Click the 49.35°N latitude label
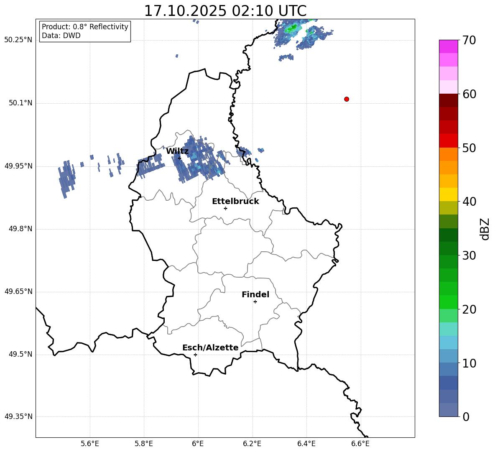This screenshot has height=452, width=495. point(18,416)
